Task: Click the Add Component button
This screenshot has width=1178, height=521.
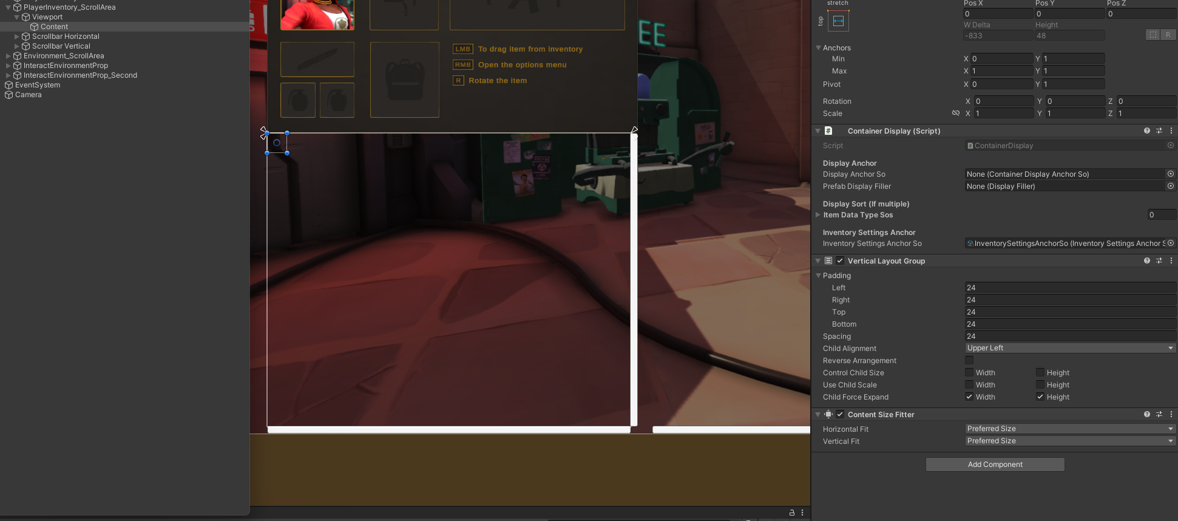Action: 995,465
